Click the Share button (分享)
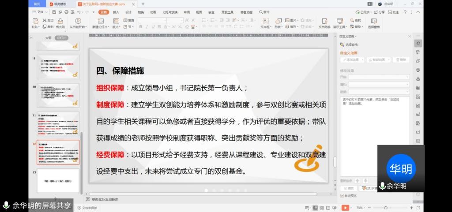 (379, 12)
